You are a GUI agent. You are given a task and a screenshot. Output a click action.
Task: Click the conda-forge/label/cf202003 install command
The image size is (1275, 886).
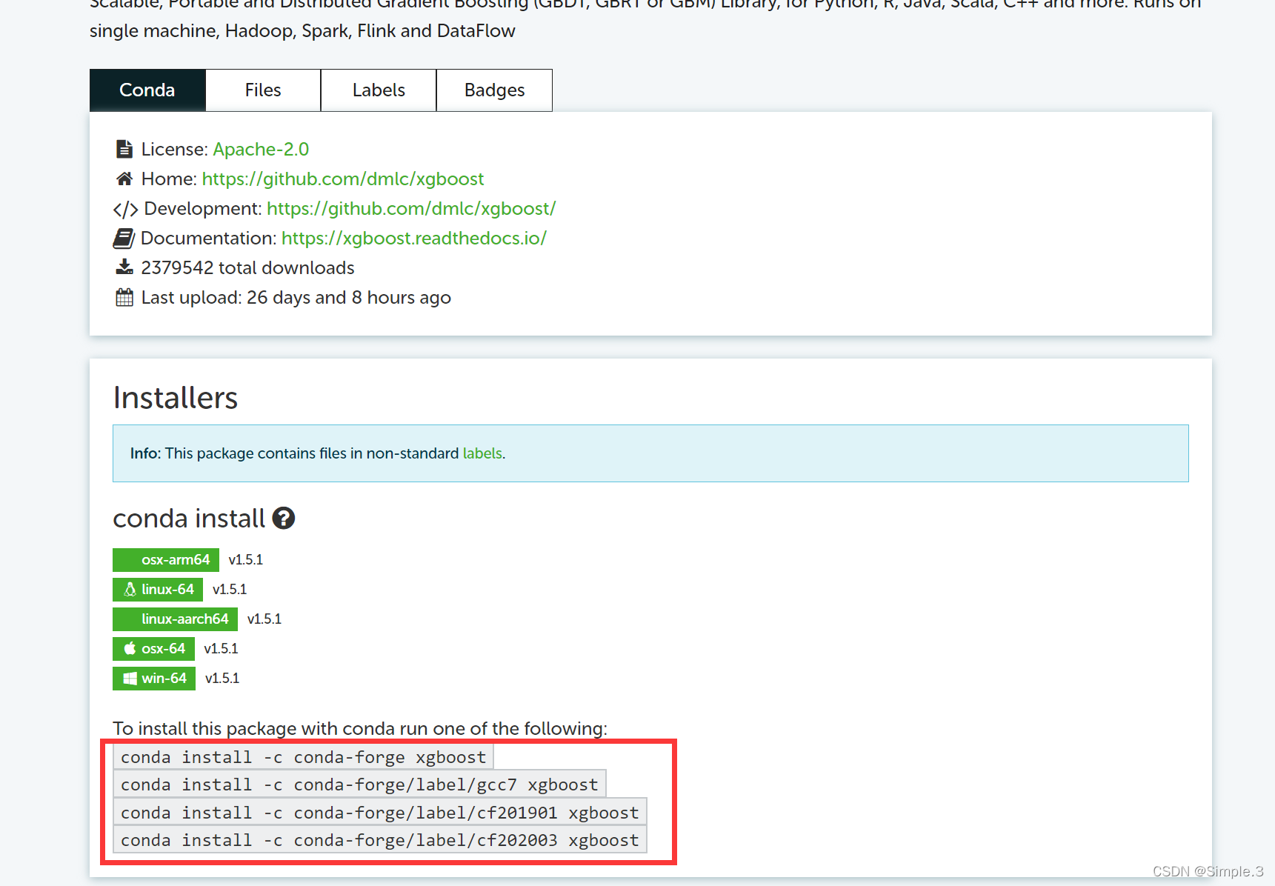pyautogui.click(x=379, y=840)
